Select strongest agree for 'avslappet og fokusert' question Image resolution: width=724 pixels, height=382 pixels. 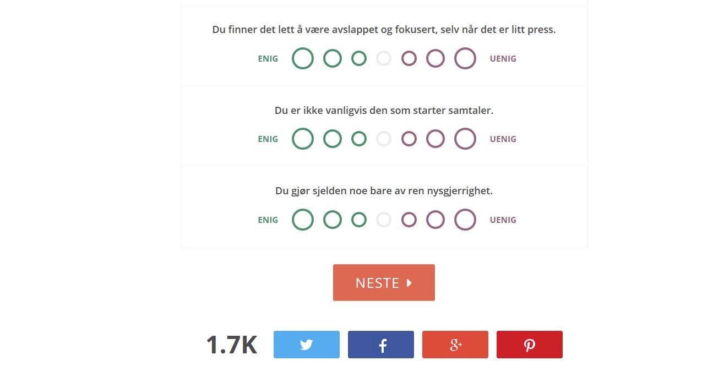tap(303, 58)
